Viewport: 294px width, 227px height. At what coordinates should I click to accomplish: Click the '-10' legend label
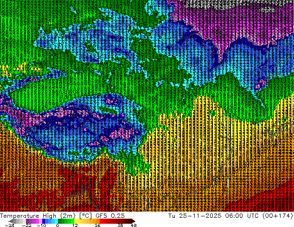click(x=41, y=225)
